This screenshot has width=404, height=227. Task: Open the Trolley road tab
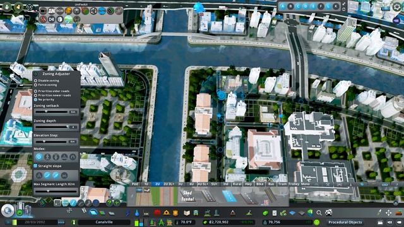click(x=294, y=184)
